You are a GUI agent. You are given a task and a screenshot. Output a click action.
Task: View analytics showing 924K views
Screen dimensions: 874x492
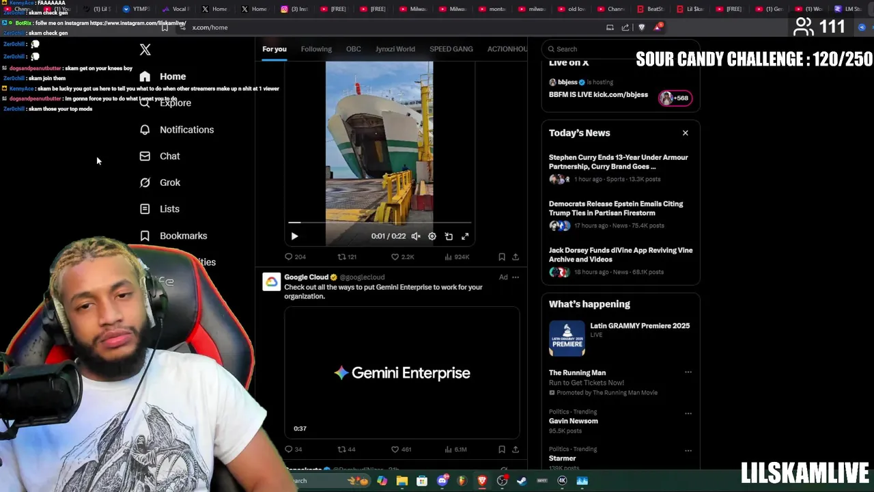coord(457,257)
